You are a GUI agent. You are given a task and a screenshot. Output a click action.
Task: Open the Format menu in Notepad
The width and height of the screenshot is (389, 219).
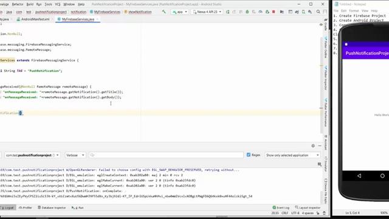point(354,11)
